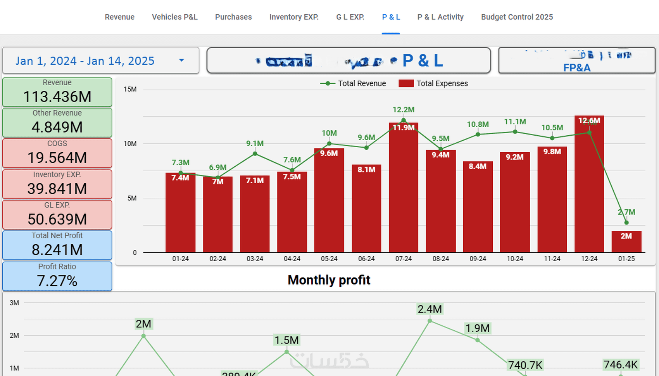Click the Monthly profit chart title

[329, 280]
